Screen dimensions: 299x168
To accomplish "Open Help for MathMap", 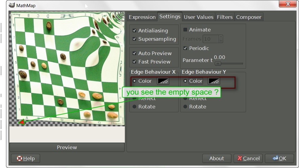I will [x=26, y=158].
